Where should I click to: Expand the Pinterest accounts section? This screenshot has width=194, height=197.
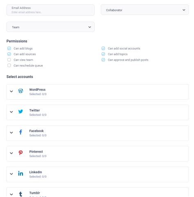pyautogui.click(x=11, y=153)
